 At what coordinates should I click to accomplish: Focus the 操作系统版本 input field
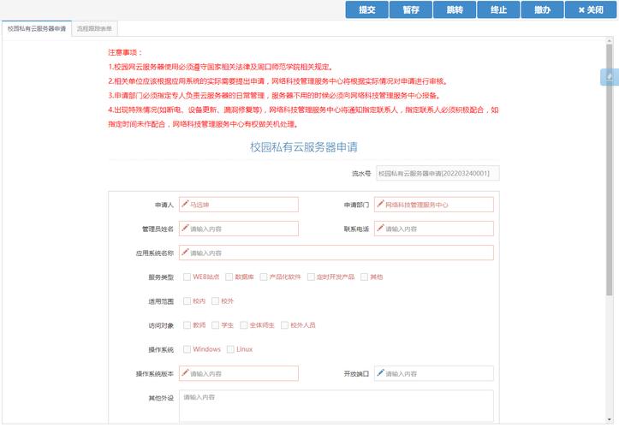pyautogui.click(x=239, y=373)
